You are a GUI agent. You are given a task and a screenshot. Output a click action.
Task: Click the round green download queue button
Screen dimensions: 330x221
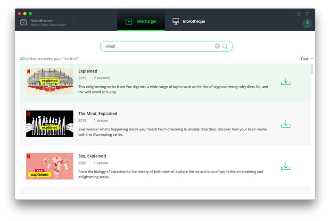[x=307, y=24]
